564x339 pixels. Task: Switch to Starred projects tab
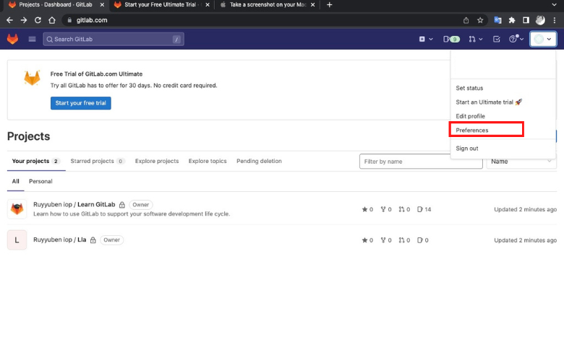pyautogui.click(x=97, y=161)
